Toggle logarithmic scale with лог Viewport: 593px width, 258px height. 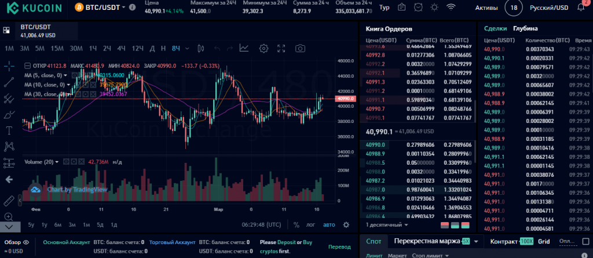click(311, 224)
